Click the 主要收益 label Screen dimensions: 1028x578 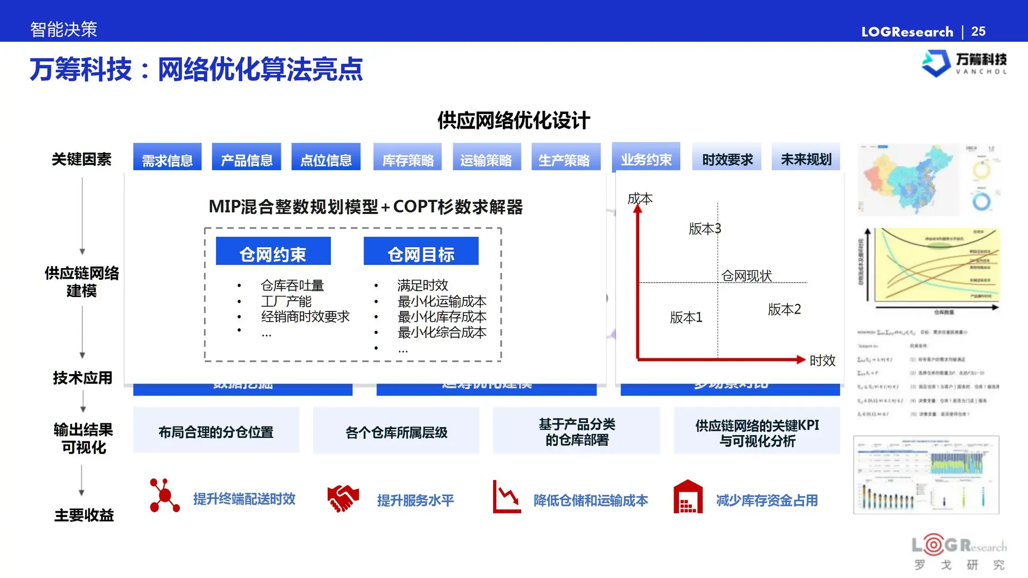click(x=84, y=515)
